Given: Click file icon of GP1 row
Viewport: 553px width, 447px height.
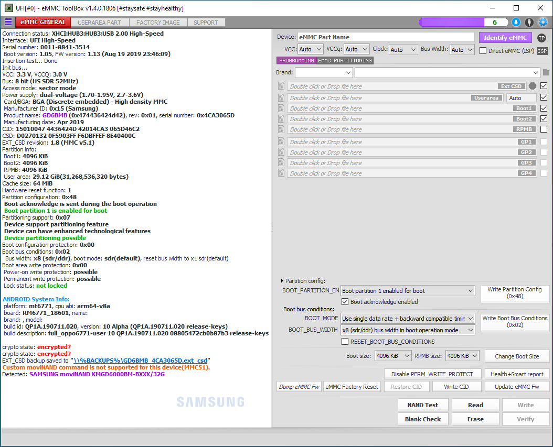Looking at the screenshot, I should [281, 141].
